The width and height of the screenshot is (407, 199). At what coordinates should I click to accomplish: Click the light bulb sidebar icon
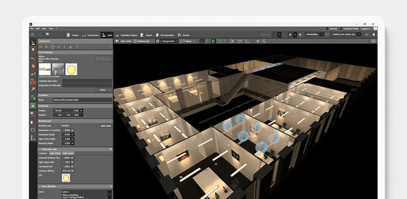click(x=33, y=50)
